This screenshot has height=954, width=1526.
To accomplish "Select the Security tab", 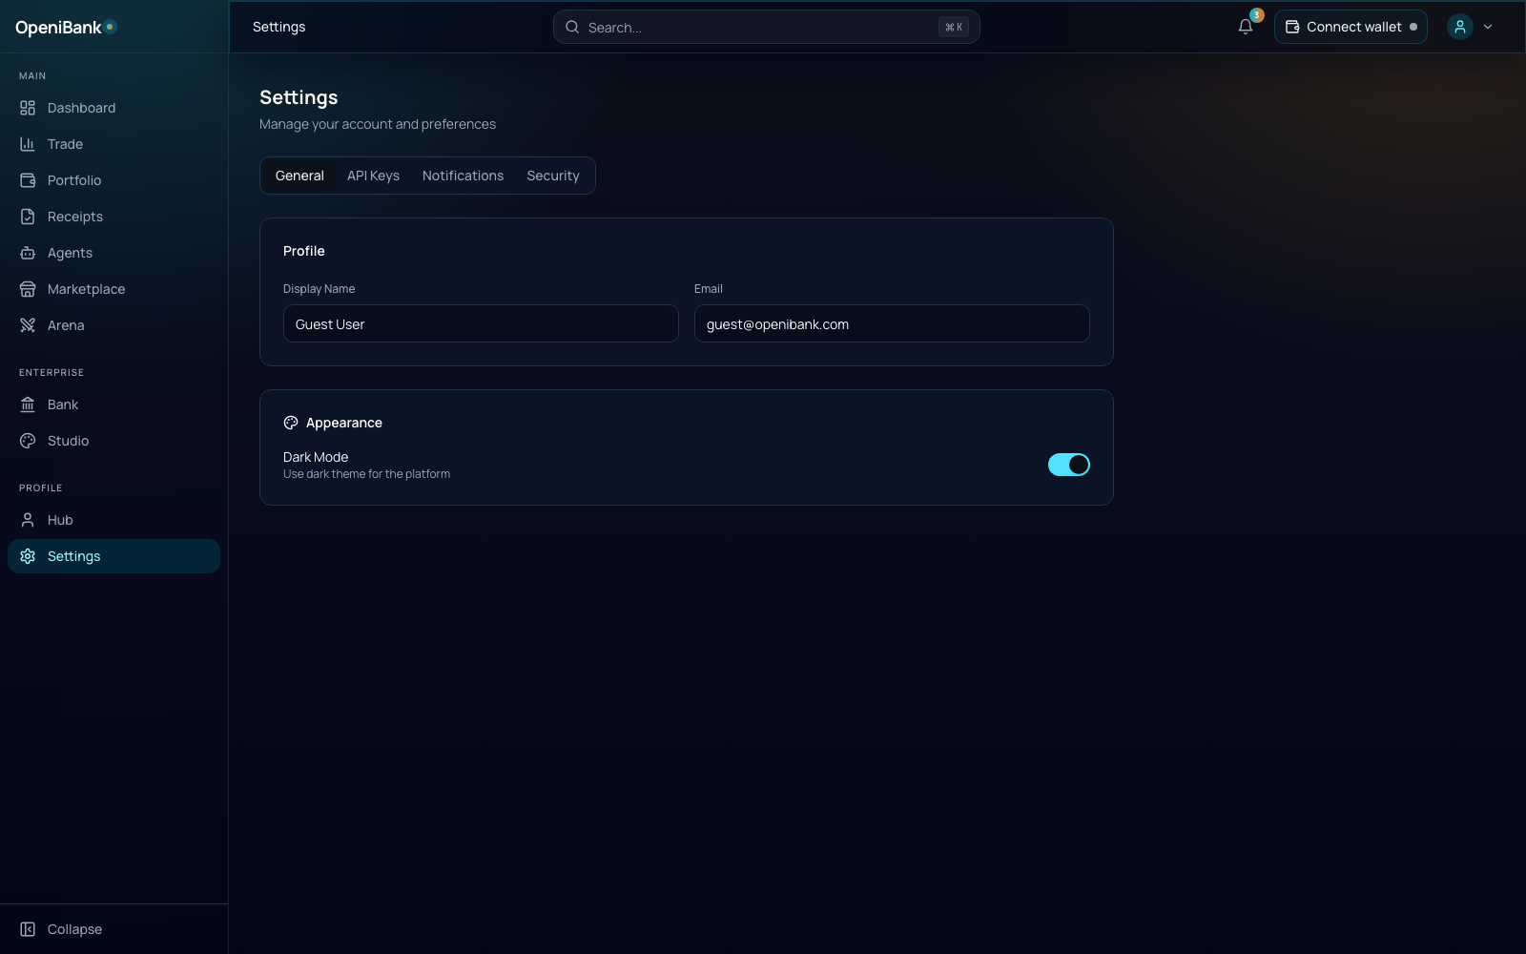I will coord(553,176).
